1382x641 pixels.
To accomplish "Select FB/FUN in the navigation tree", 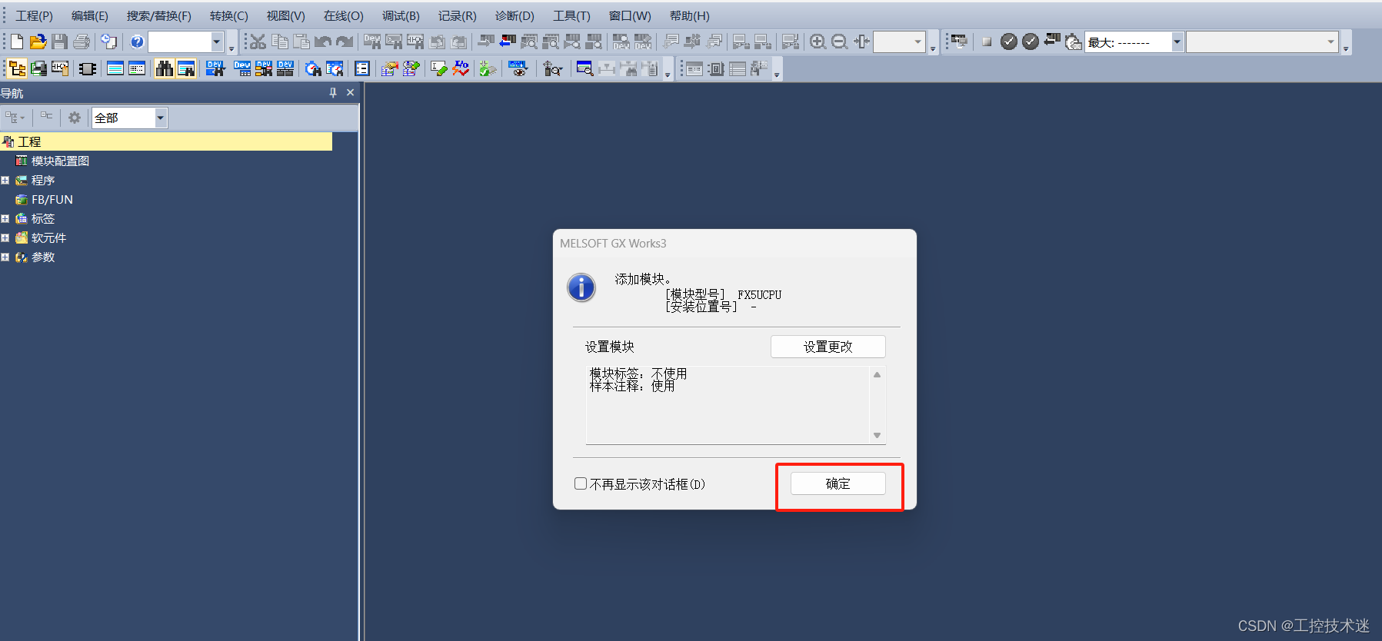I will 52,199.
